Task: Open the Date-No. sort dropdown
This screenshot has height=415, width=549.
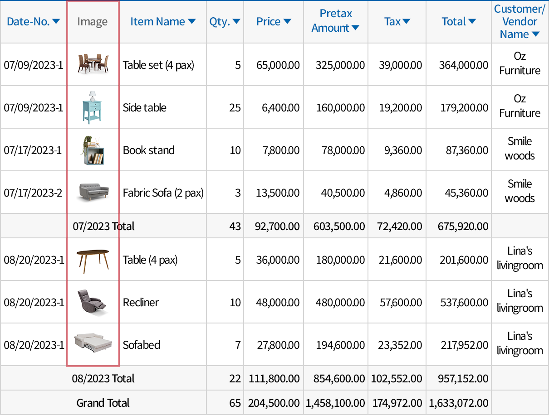Action: point(57,21)
